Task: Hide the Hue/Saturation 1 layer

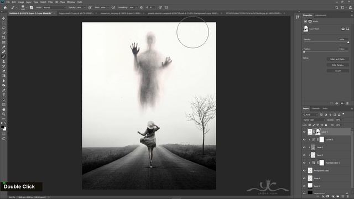Action: [304, 163]
